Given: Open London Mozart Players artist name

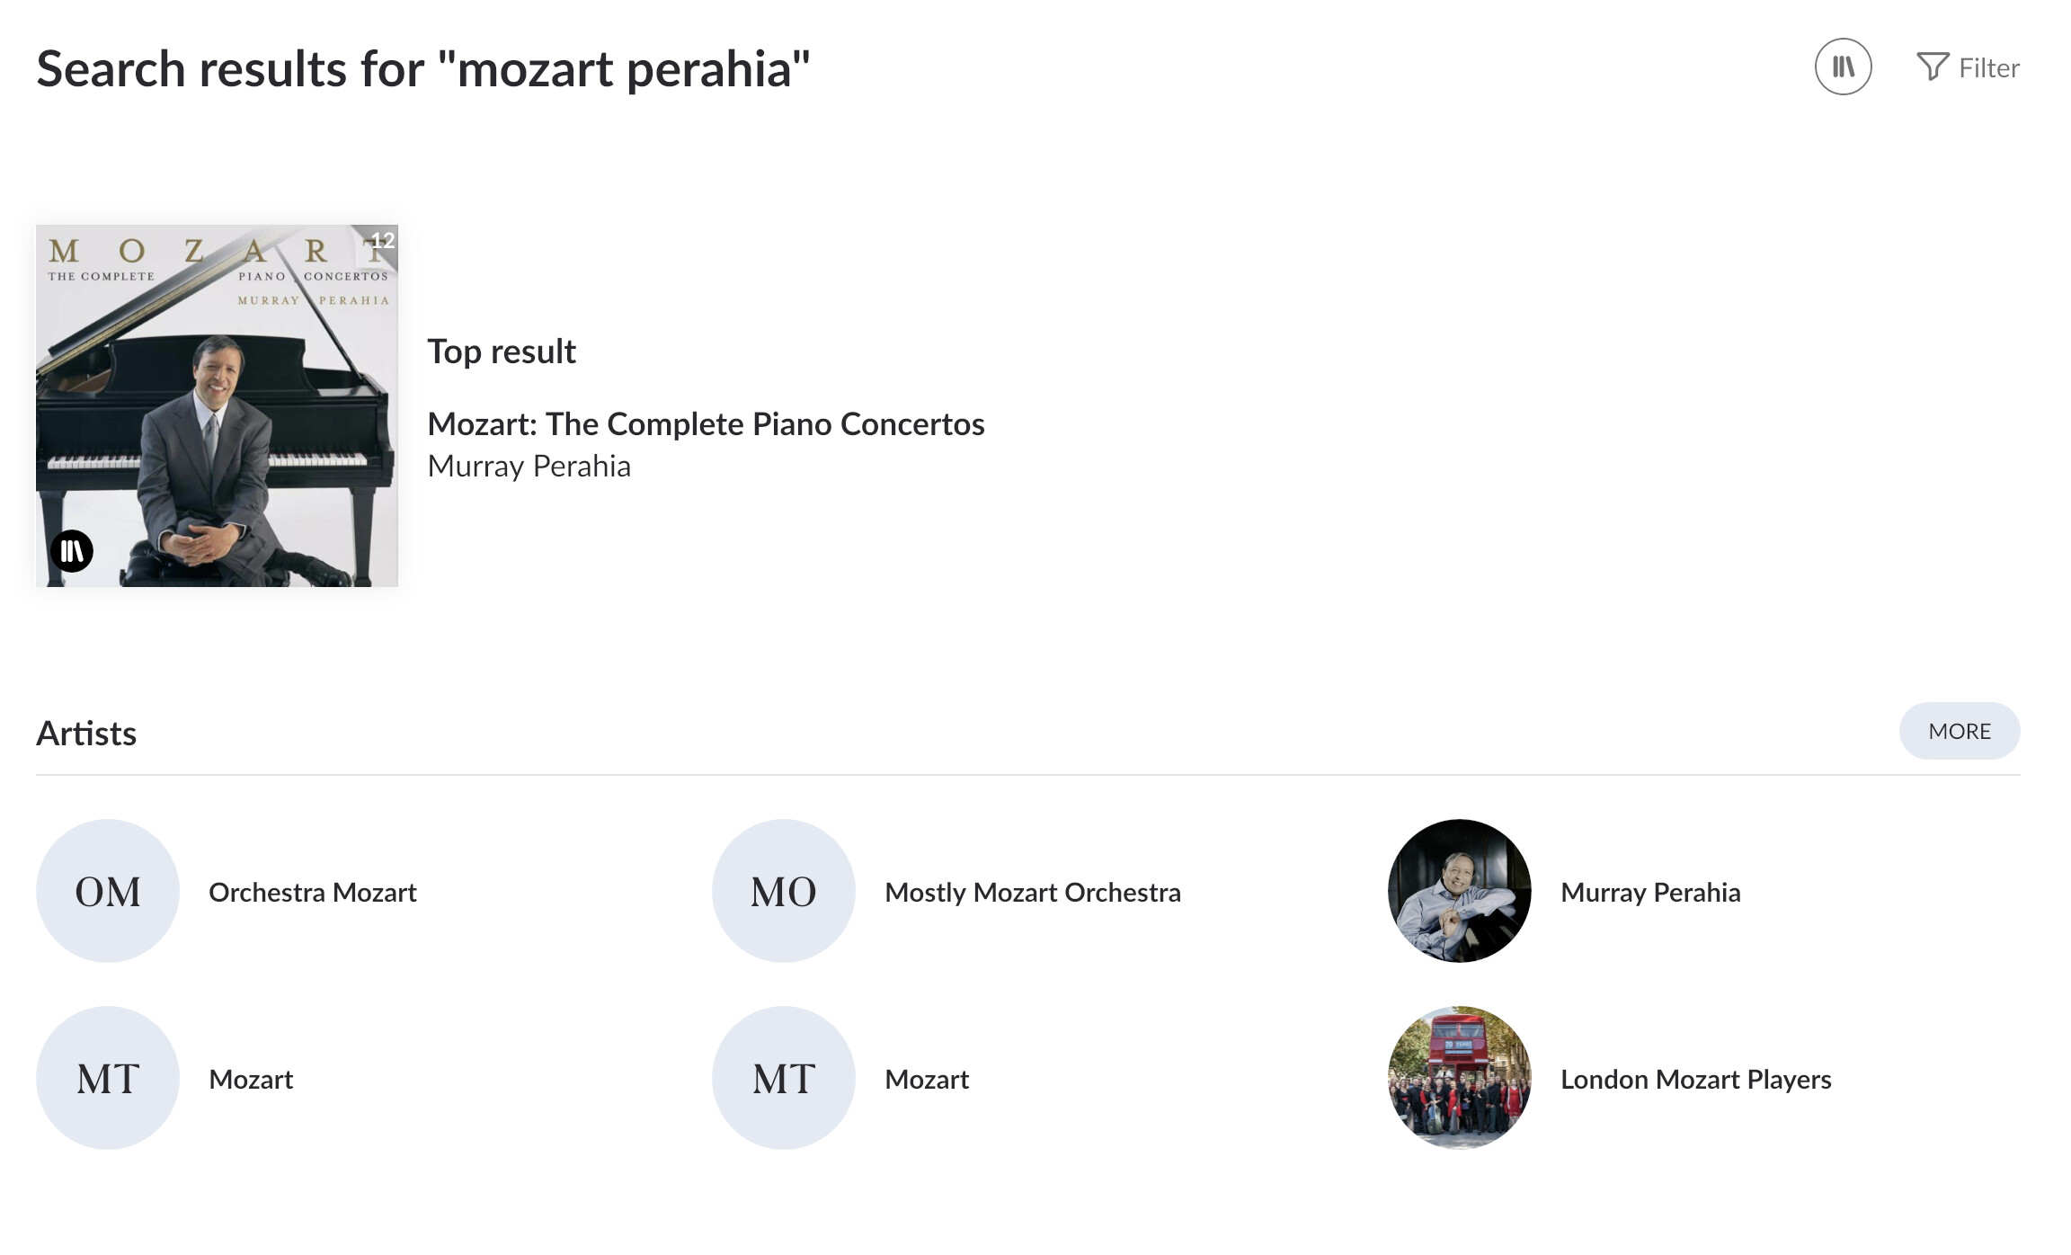Looking at the screenshot, I should click(1696, 1079).
